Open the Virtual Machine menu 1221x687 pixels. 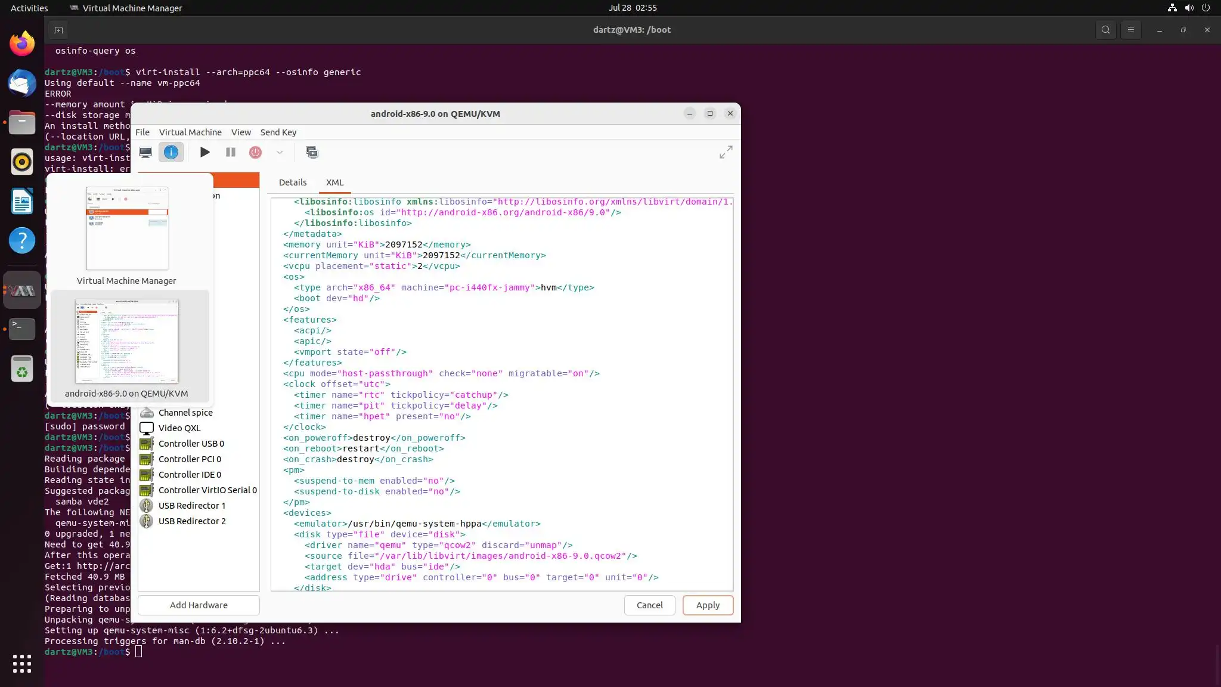pyautogui.click(x=190, y=132)
